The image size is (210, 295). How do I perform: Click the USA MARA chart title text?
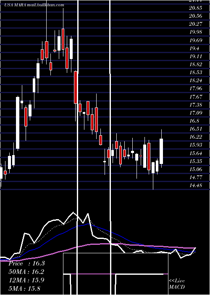click(34, 5)
